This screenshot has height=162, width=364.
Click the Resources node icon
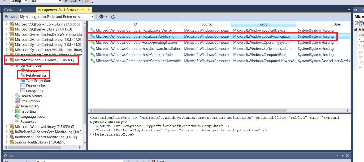click(17, 121)
